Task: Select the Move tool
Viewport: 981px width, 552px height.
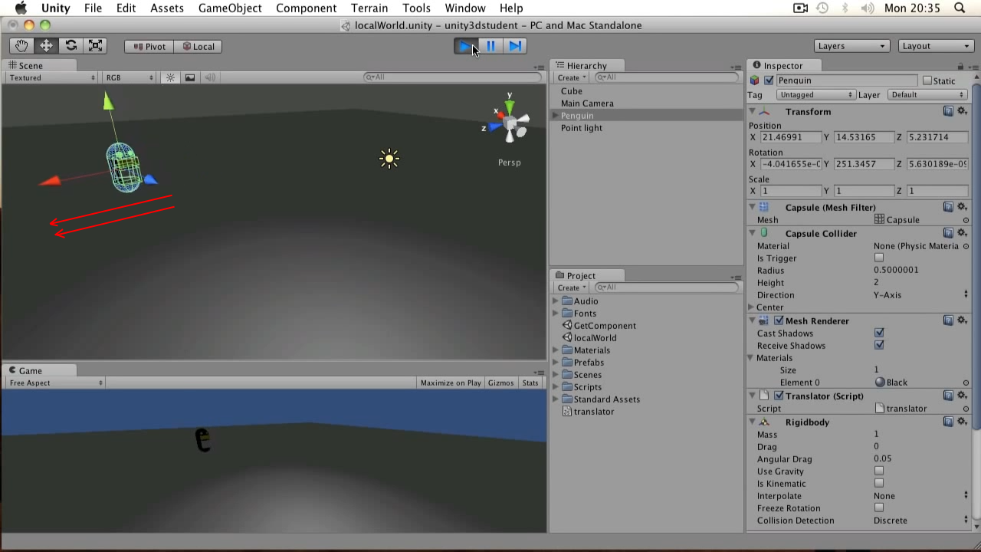Action: click(46, 45)
